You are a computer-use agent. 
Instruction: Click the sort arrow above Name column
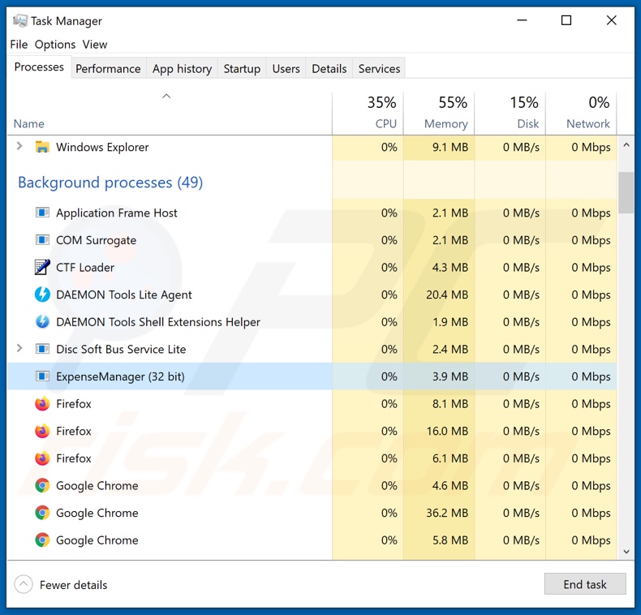(166, 96)
